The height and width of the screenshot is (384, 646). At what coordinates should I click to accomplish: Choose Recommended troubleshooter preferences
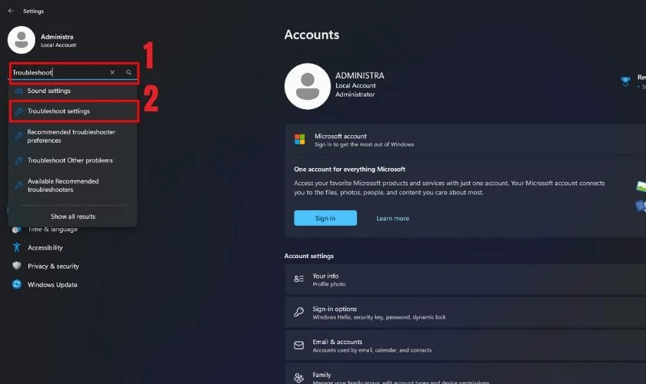click(x=73, y=136)
